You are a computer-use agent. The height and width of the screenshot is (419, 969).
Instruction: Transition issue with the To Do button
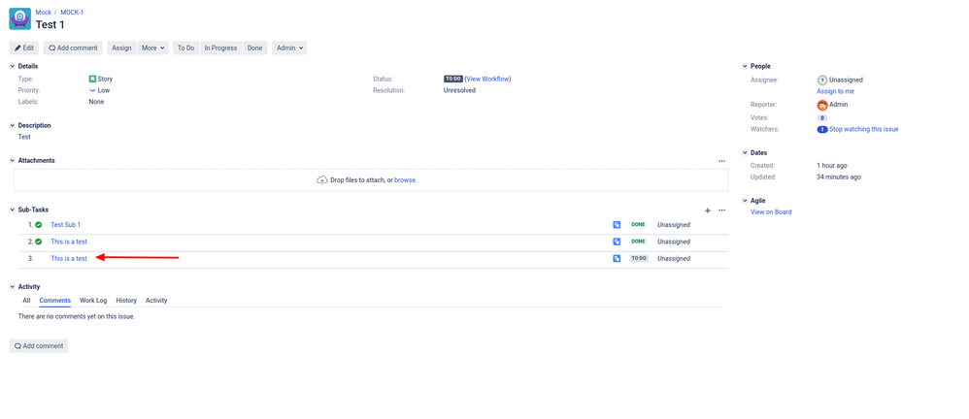click(186, 48)
